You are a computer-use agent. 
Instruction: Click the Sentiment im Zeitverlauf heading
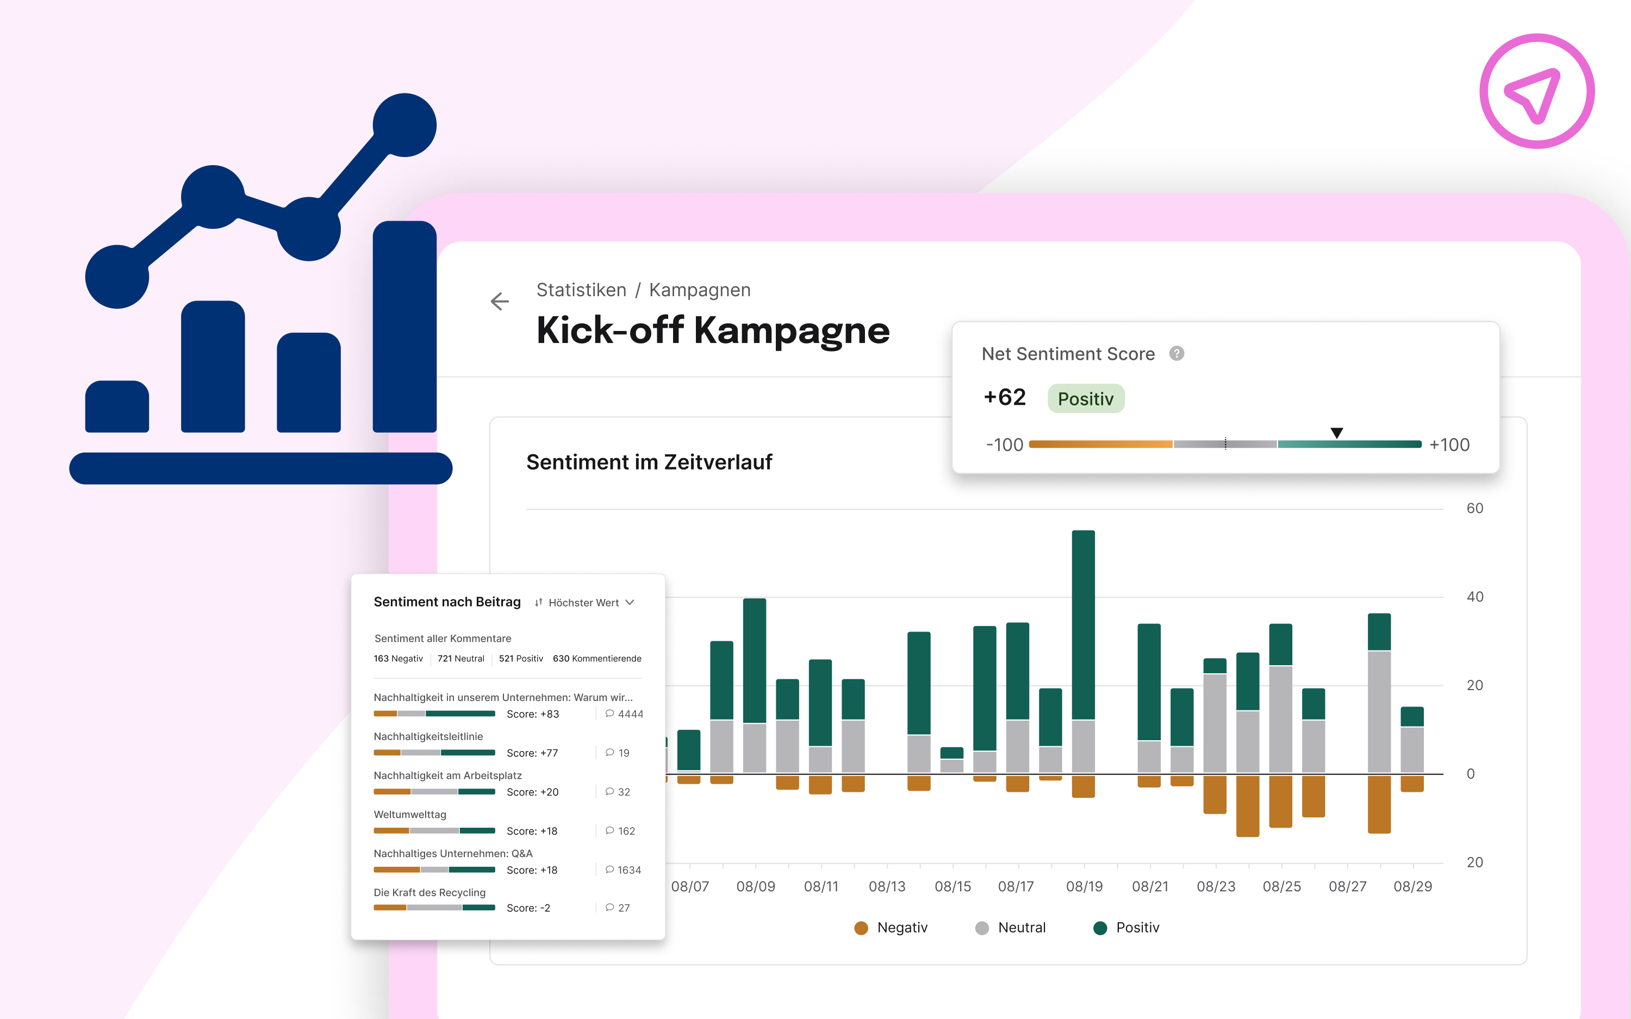649,462
